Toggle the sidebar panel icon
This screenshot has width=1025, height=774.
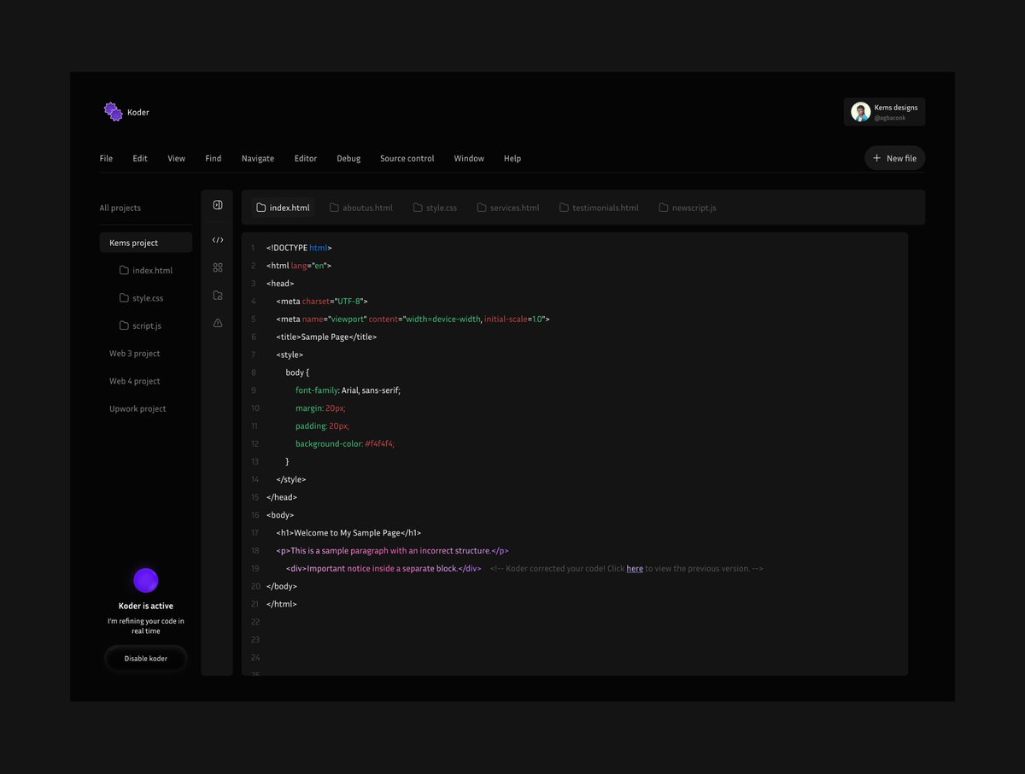click(217, 204)
